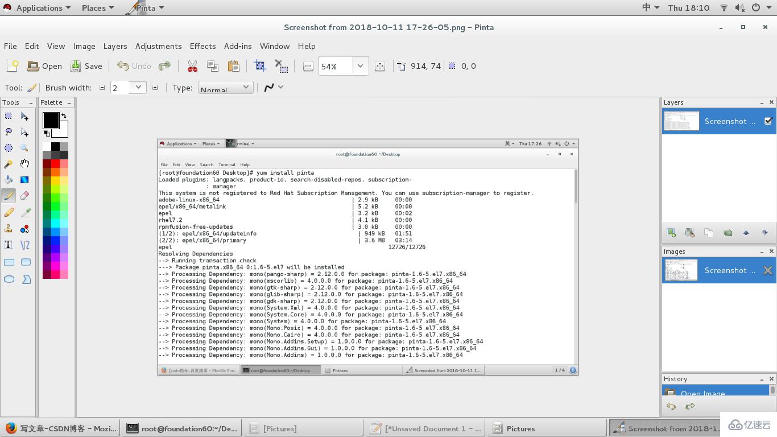
Task: Select the Lasso Select tool
Action: click(x=9, y=132)
